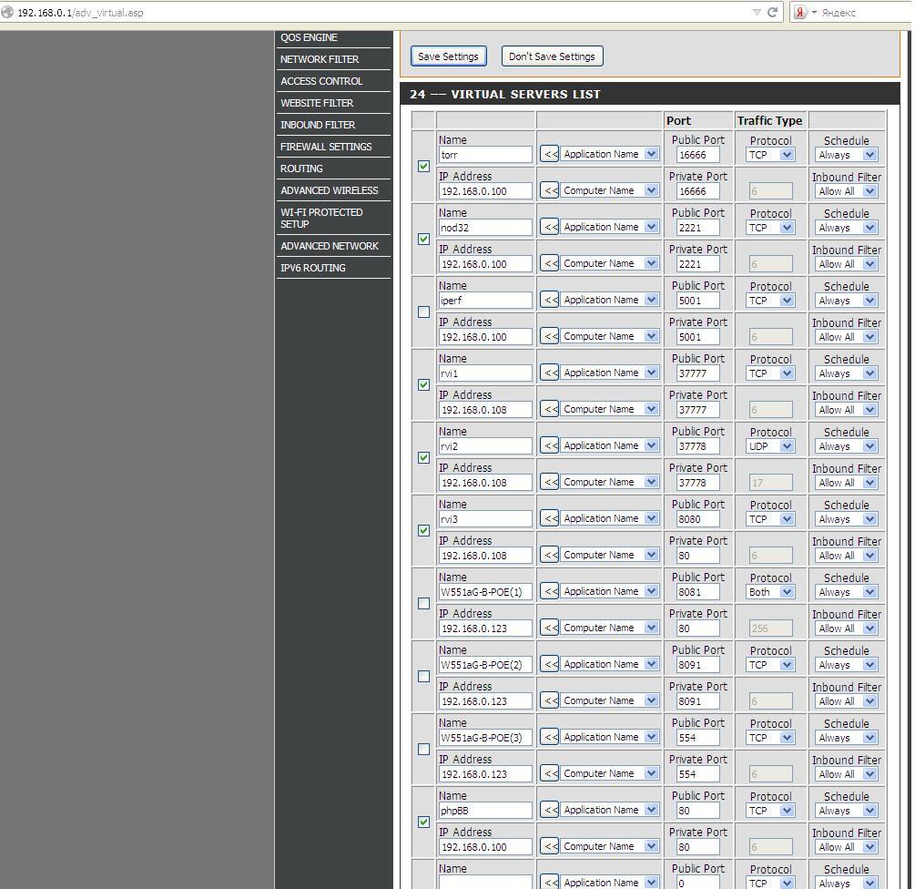Open the Inbound Filter dropdown for rvi3

(846, 555)
